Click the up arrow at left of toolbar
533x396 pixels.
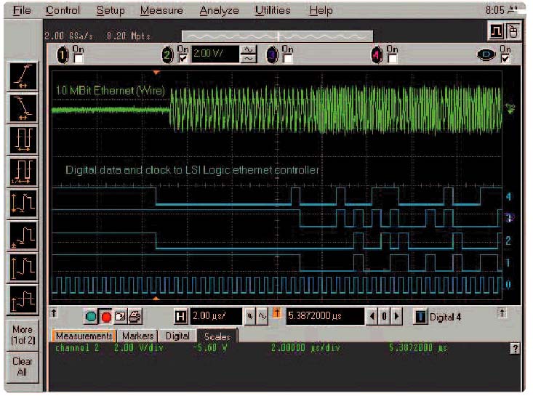pyautogui.click(x=54, y=312)
